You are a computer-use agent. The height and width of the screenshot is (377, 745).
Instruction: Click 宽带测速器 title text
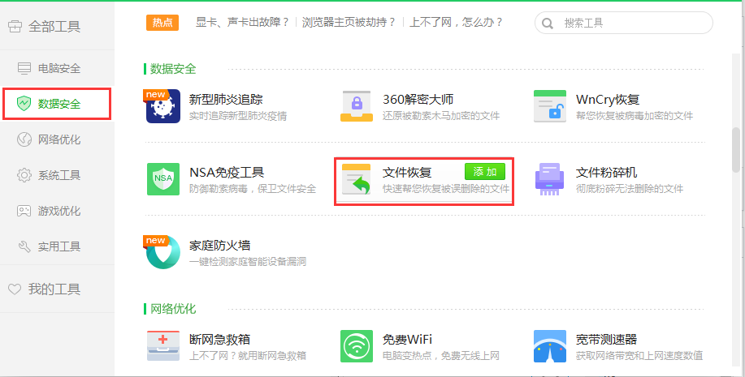(606, 340)
